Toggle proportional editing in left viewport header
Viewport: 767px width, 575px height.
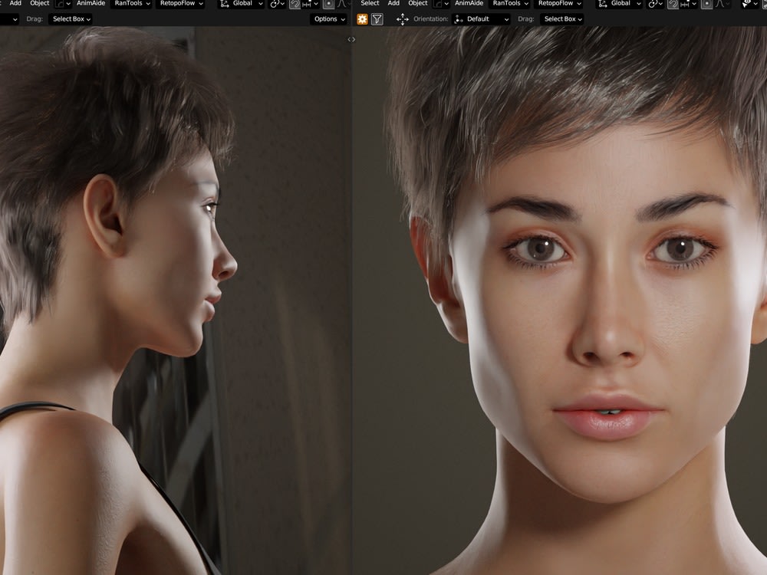coord(329,4)
